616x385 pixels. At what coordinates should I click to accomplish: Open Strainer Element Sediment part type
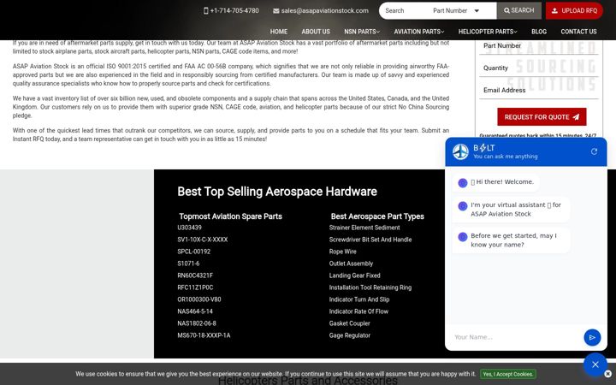click(x=364, y=228)
